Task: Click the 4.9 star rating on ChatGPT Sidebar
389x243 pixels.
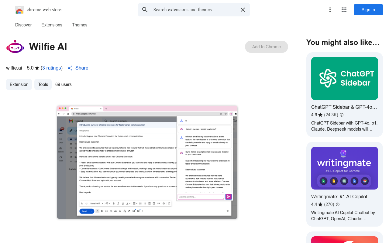Action: 317,115
